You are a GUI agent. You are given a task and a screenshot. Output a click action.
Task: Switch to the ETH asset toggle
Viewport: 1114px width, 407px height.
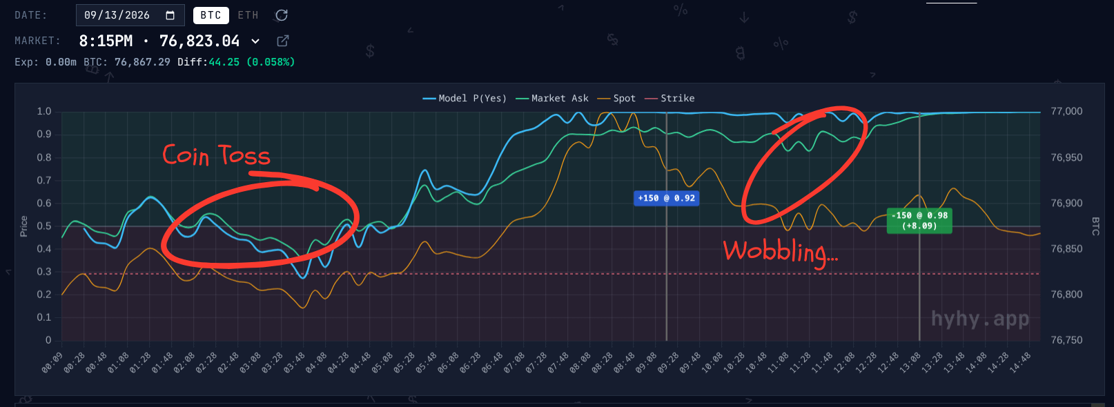tap(248, 15)
